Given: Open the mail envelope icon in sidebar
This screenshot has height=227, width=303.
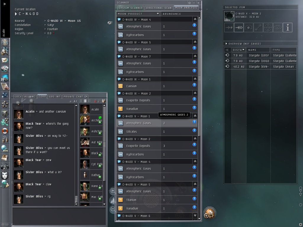Looking at the screenshot, I should pyautogui.click(x=5, y=60).
